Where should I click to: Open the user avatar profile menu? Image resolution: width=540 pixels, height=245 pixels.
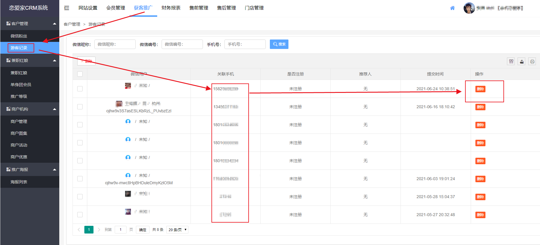(x=469, y=8)
